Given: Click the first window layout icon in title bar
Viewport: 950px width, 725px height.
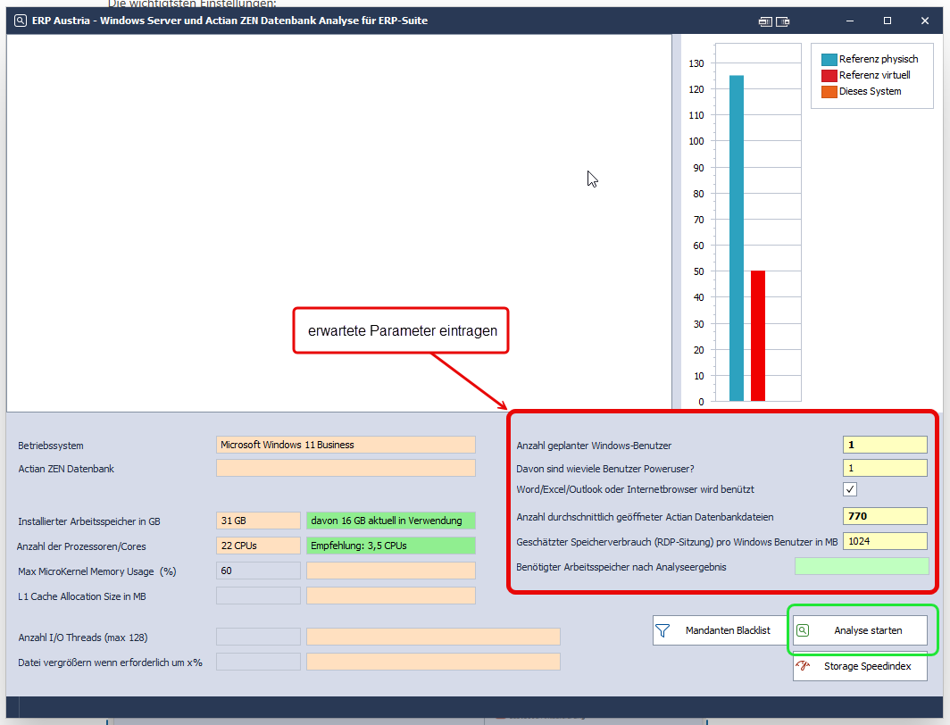Looking at the screenshot, I should [x=765, y=21].
